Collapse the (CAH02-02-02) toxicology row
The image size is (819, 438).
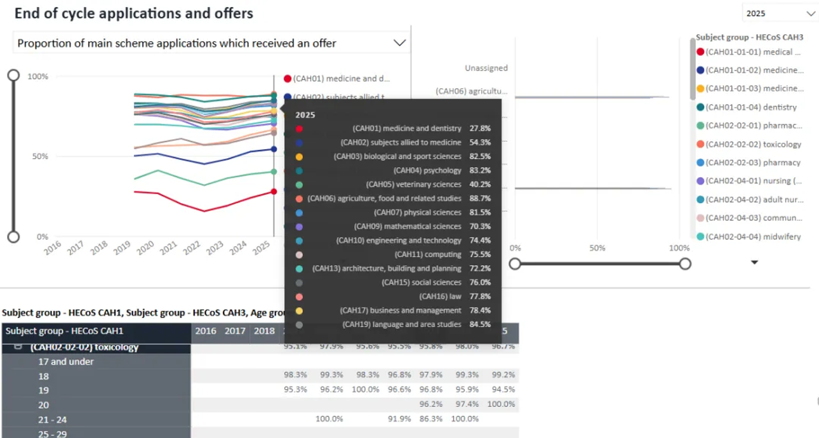click(x=18, y=347)
